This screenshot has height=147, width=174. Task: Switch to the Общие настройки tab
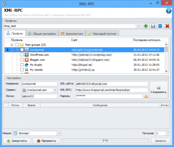(42, 33)
